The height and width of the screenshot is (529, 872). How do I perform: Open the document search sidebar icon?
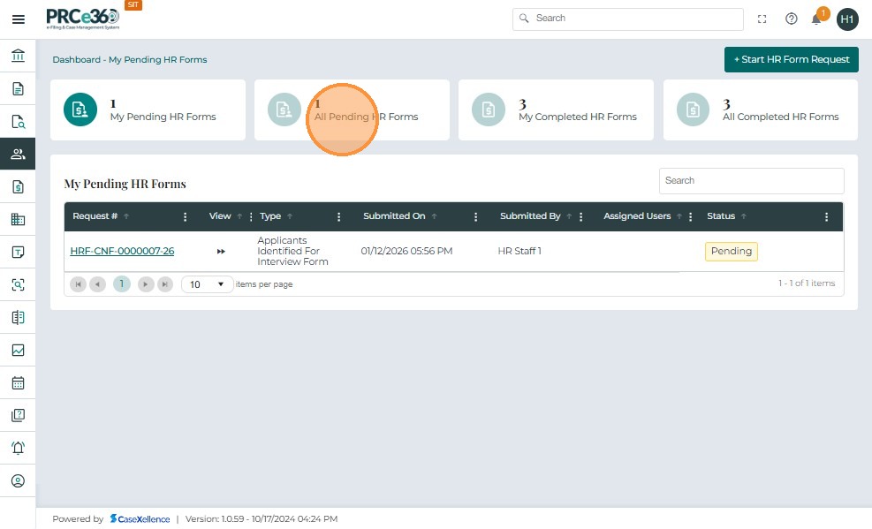coord(18,122)
